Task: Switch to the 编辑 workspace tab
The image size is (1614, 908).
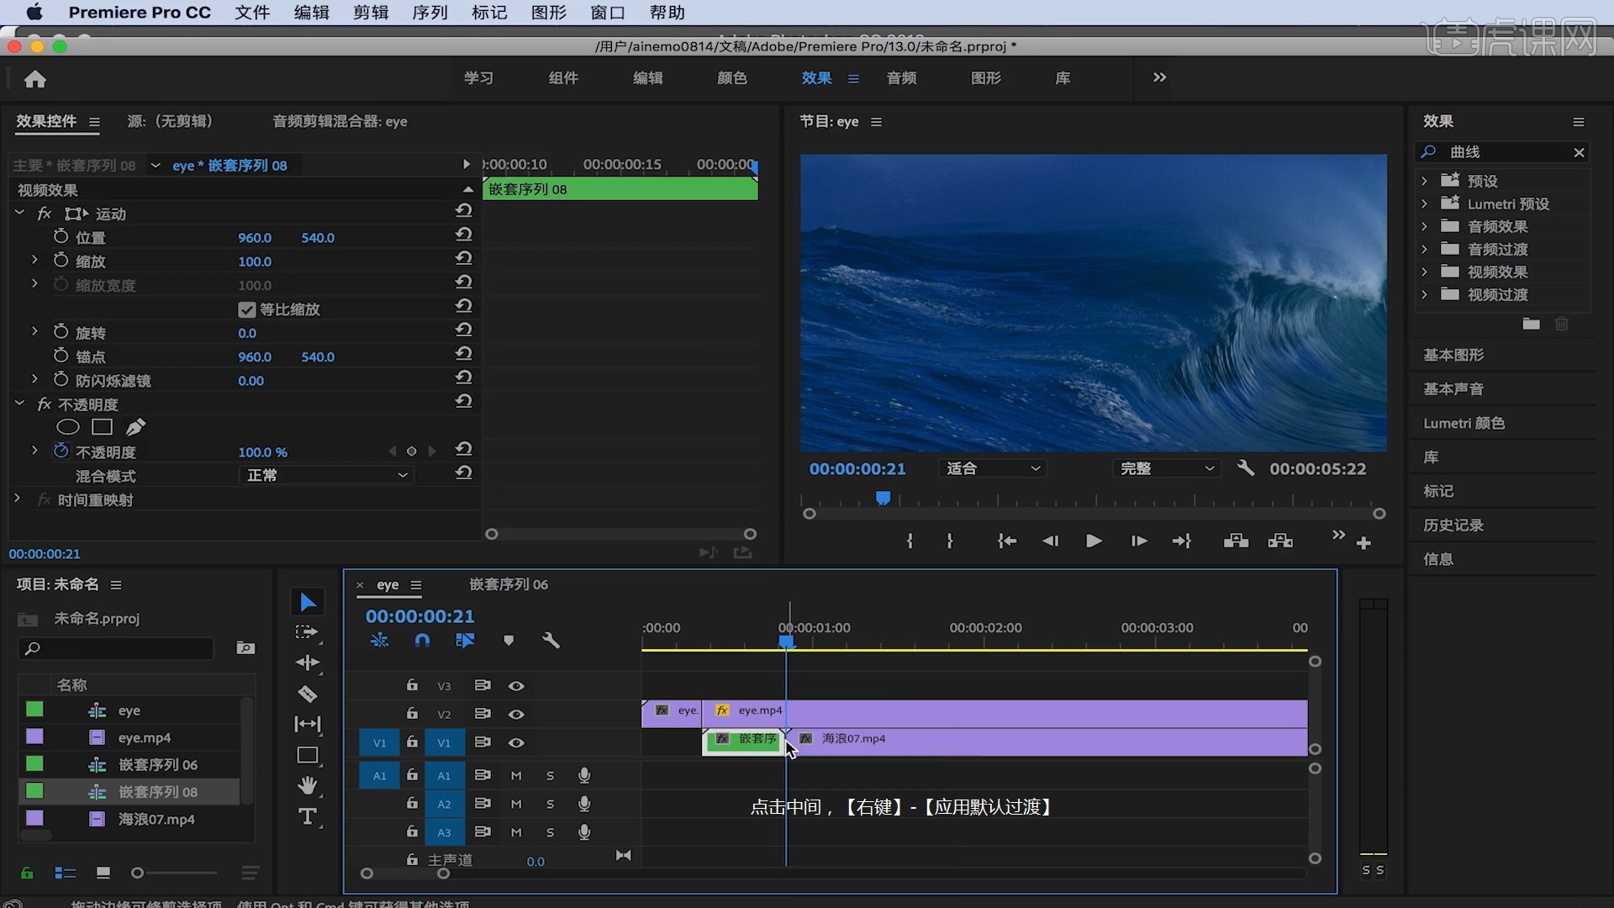Action: click(x=648, y=78)
